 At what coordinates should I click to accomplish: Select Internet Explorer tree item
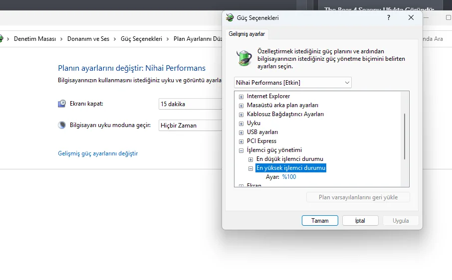[268, 96]
